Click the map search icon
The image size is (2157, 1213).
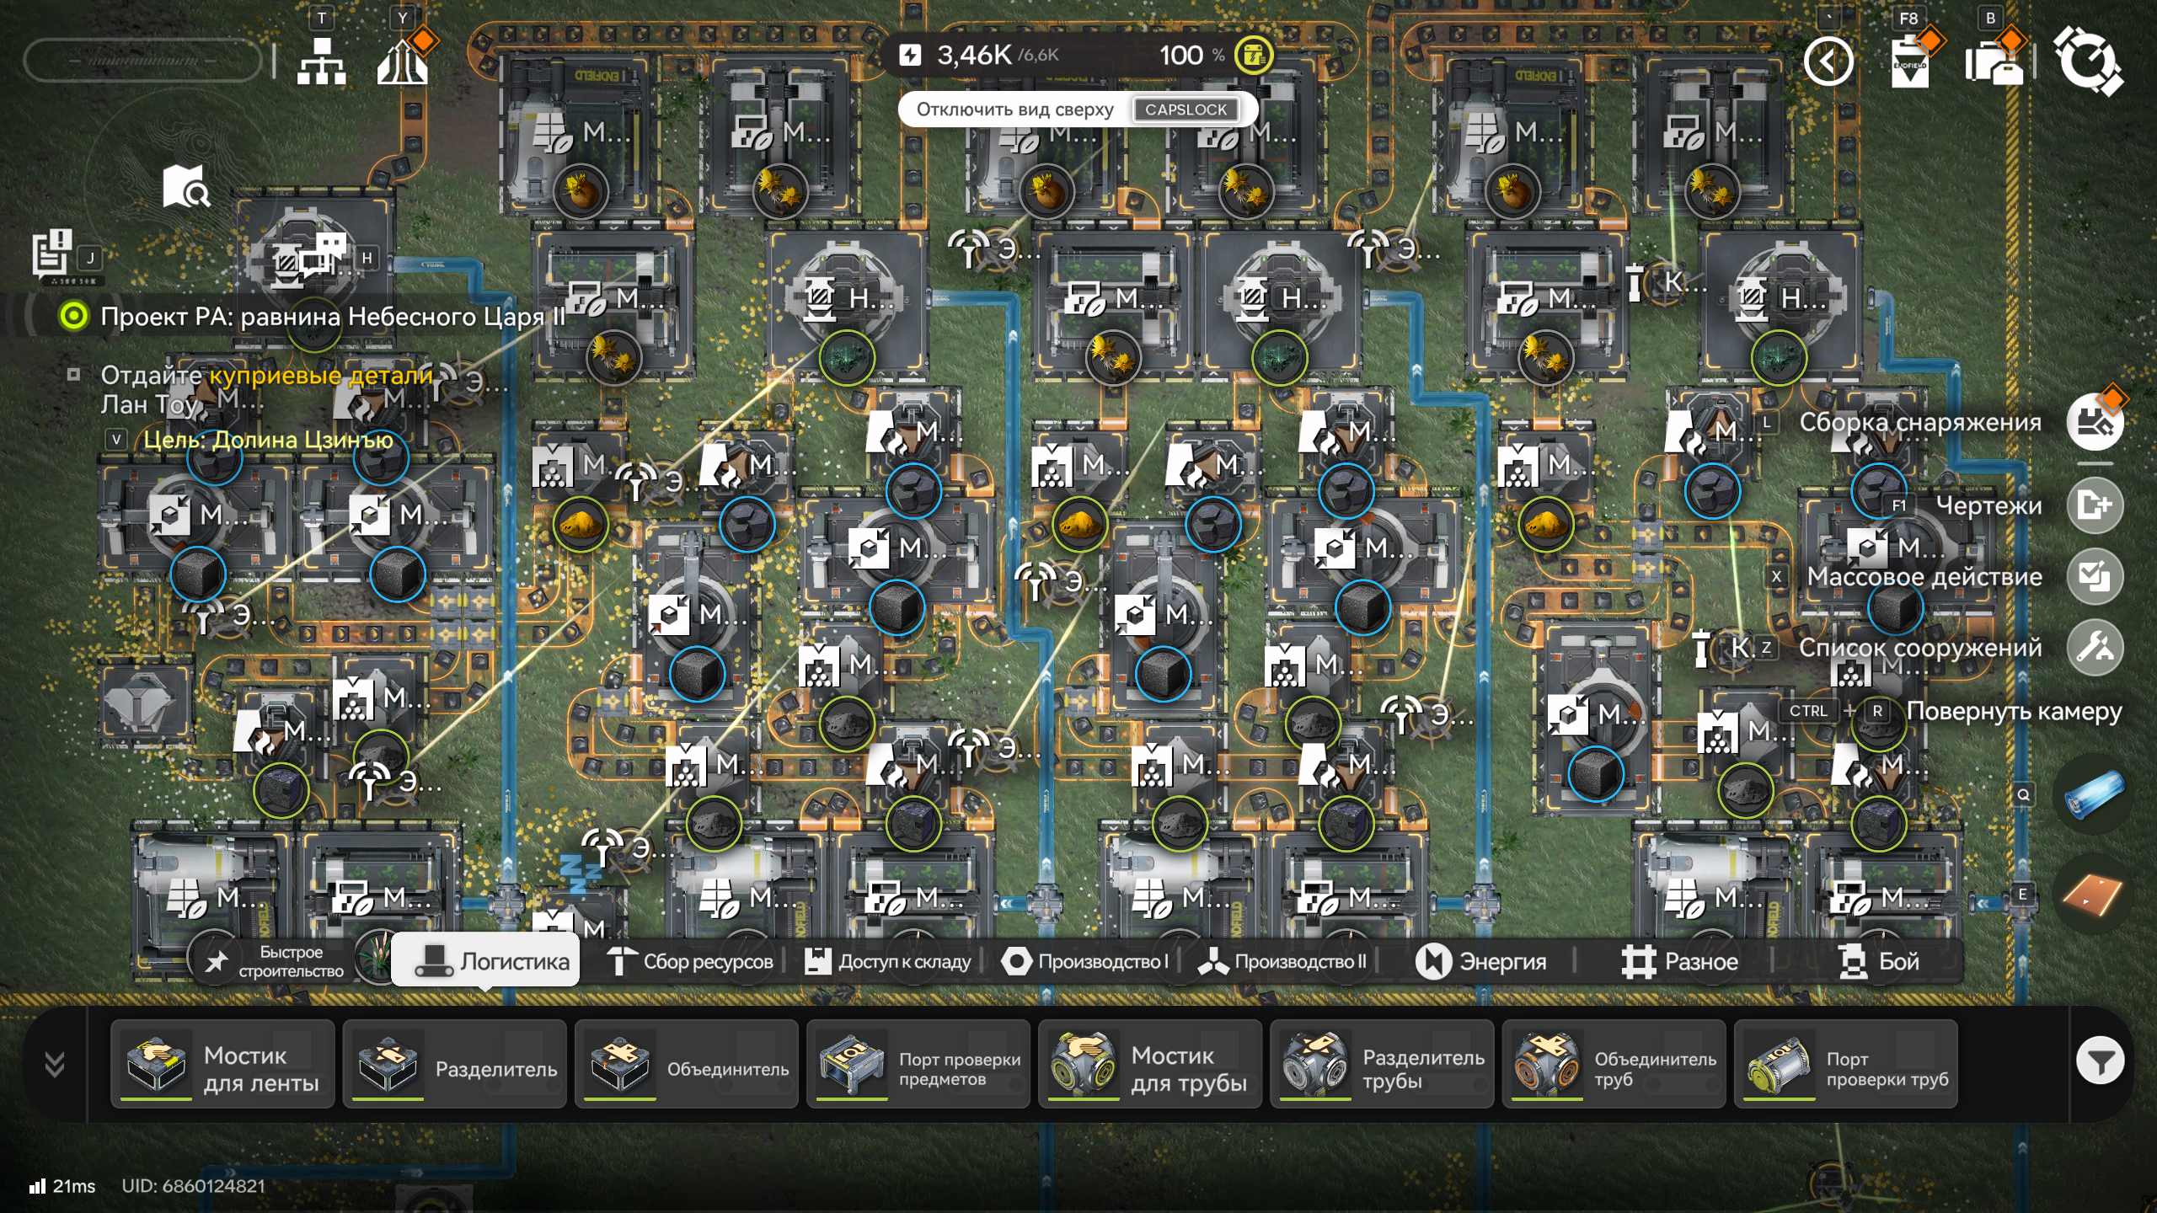tap(186, 186)
